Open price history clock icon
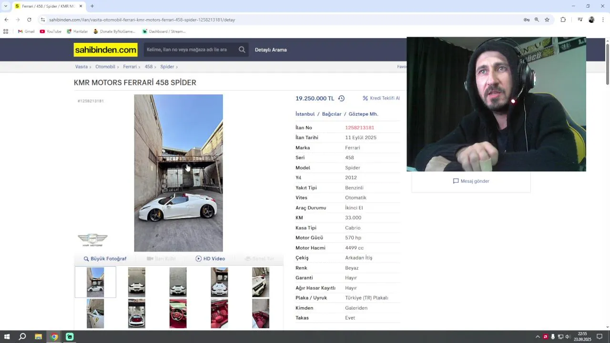 point(341,98)
